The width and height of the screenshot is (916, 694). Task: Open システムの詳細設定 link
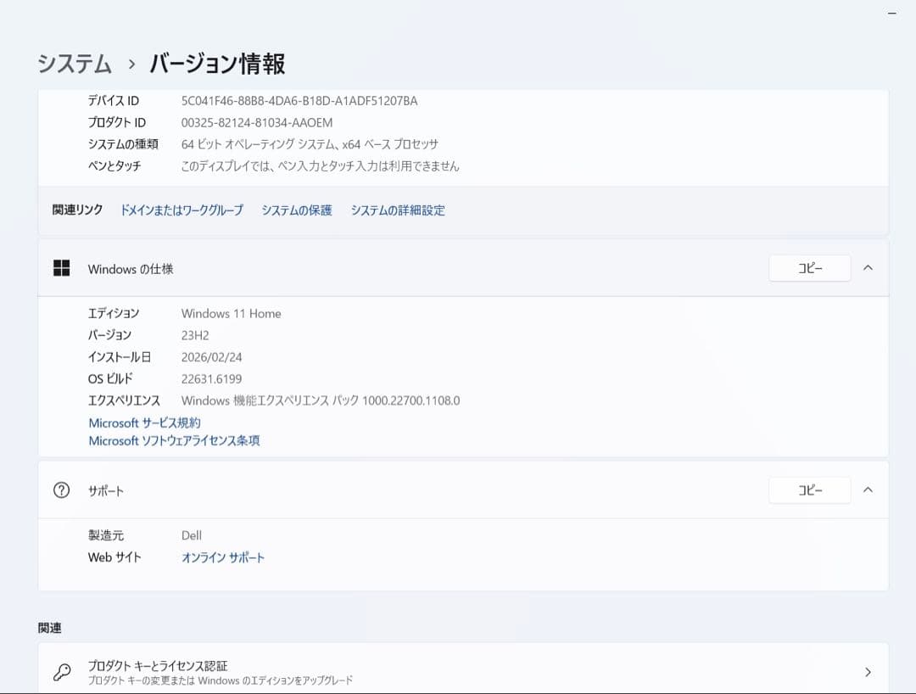398,210
